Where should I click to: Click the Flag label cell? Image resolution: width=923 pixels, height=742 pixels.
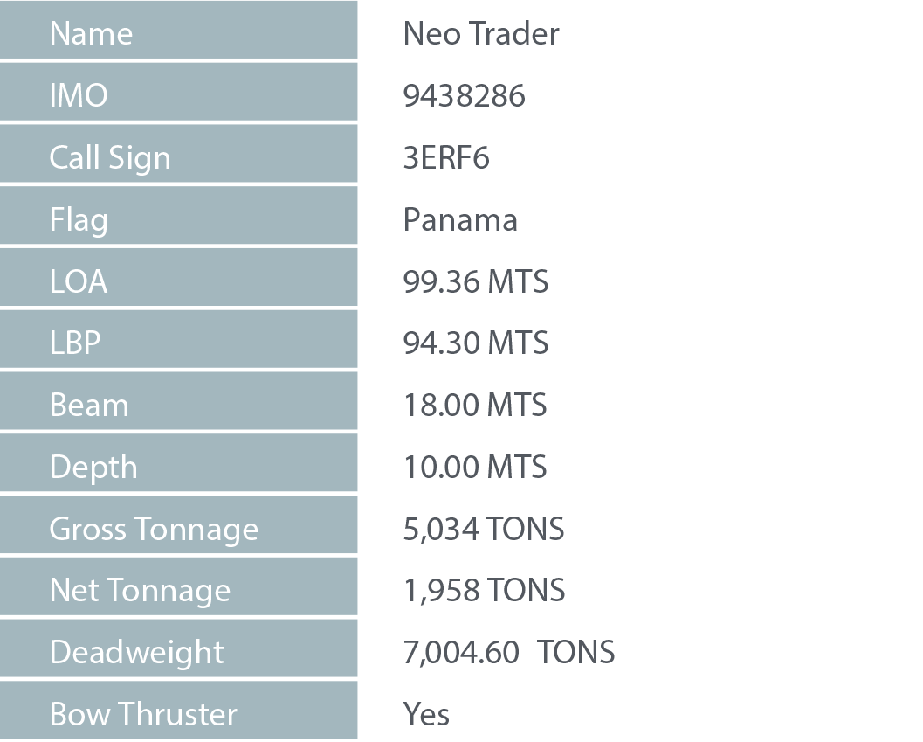[x=178, y=216]
